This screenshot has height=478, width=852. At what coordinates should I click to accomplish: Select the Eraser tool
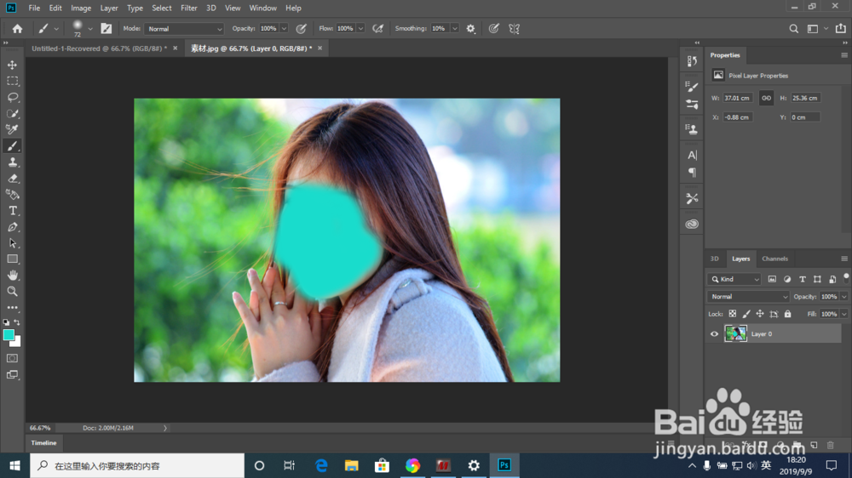coord(12,179)
